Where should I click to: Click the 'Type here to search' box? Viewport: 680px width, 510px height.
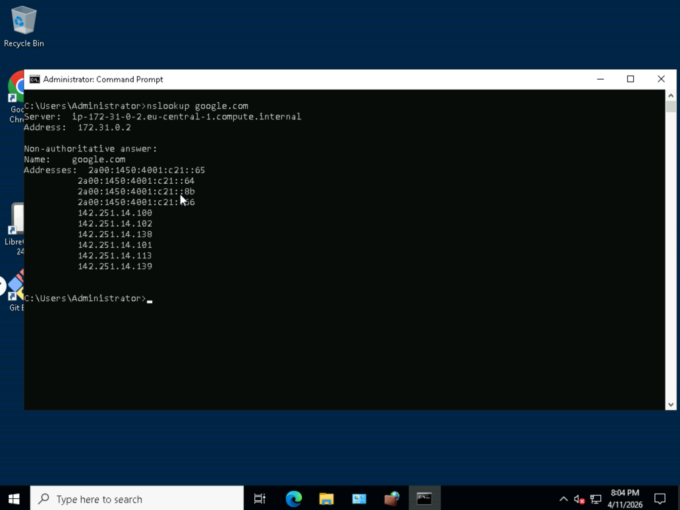tap(136, 499)
